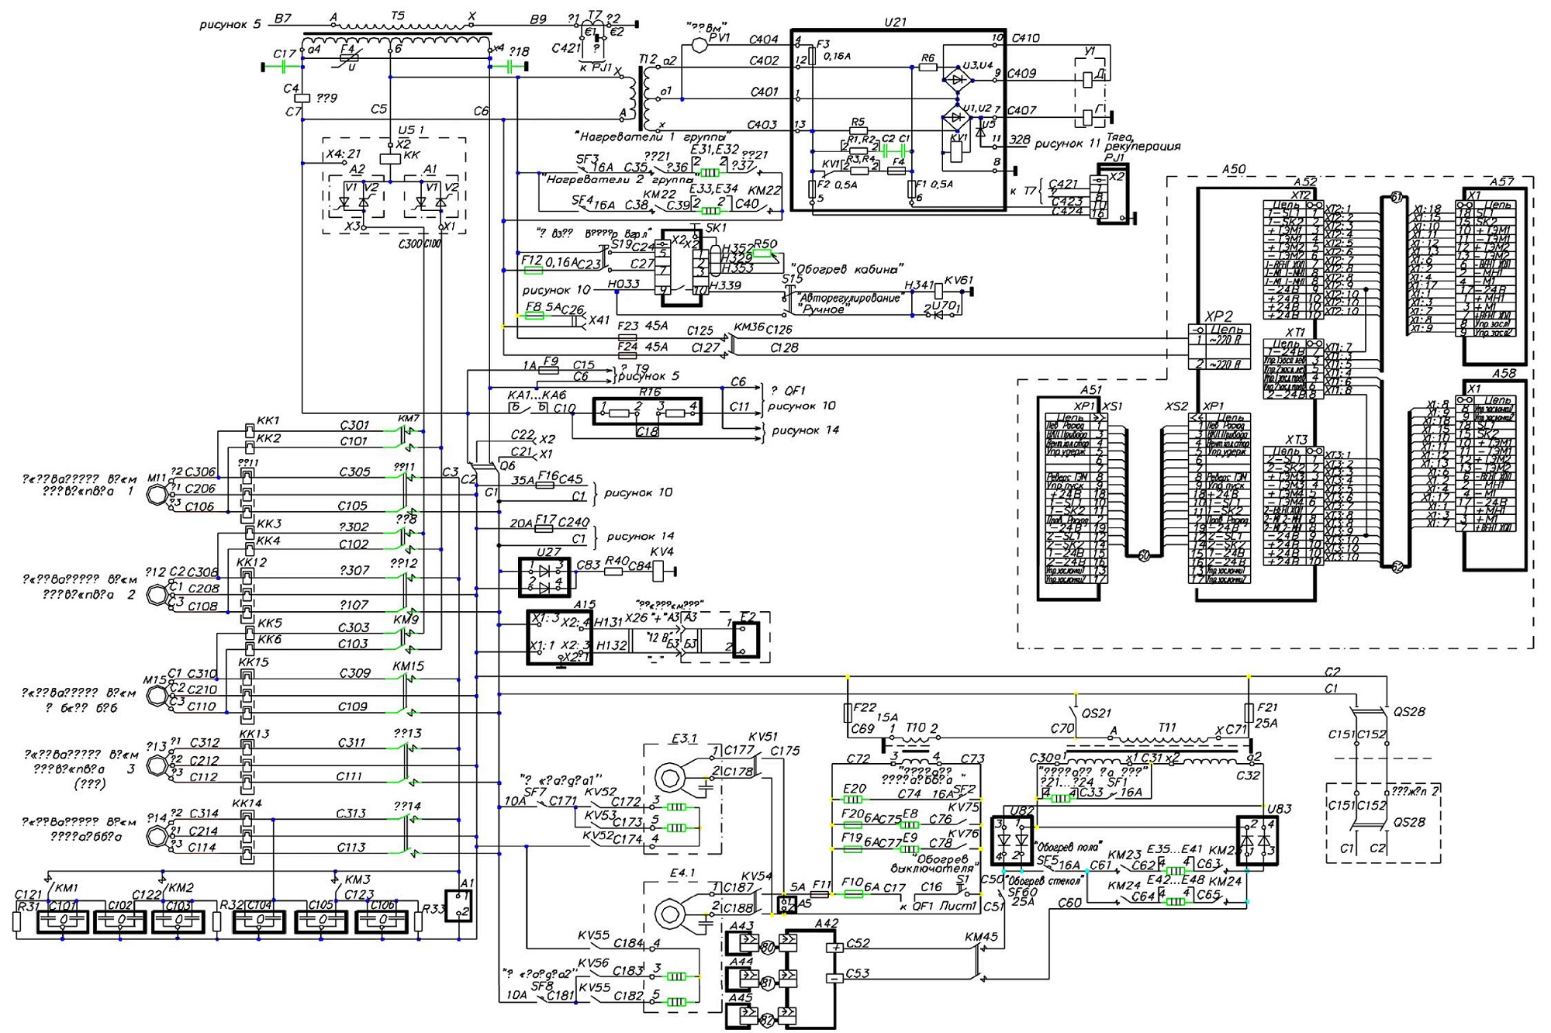
Task: Click the A15 module label
Action: pos(585,604)
